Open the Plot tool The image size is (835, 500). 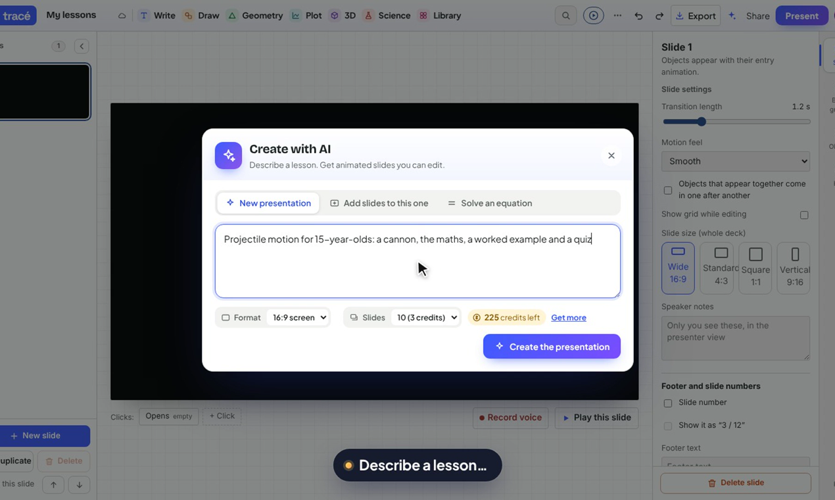click(x=306, y=16)
